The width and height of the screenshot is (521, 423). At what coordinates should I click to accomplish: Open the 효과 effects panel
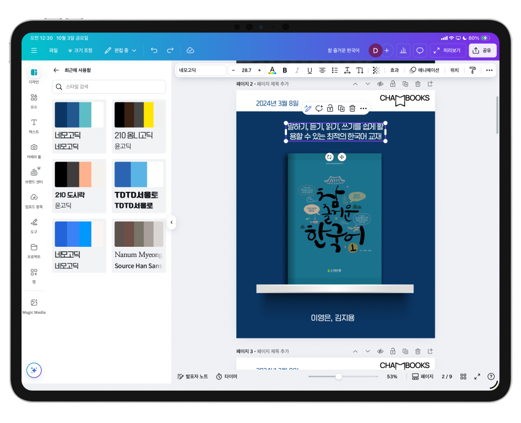point(394,70)
